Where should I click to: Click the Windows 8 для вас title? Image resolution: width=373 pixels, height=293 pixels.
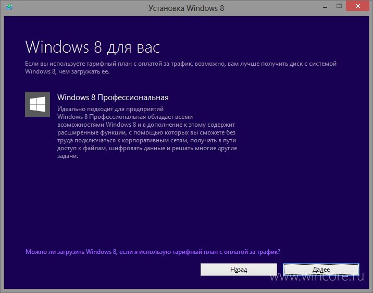tap(93, 47)
